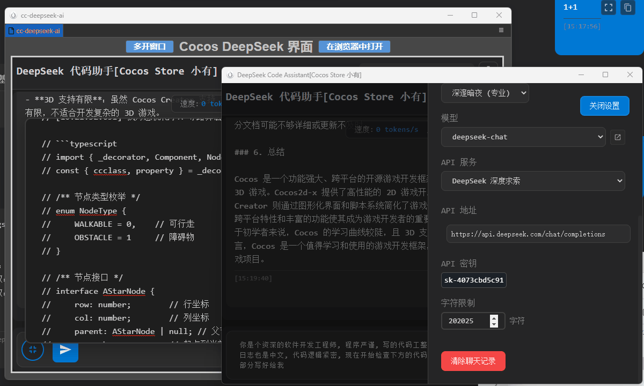Open the theme dropdown showing 深邃暗夜 (专业)
This screenshot has width=644, height=386.
click(485, 93)
